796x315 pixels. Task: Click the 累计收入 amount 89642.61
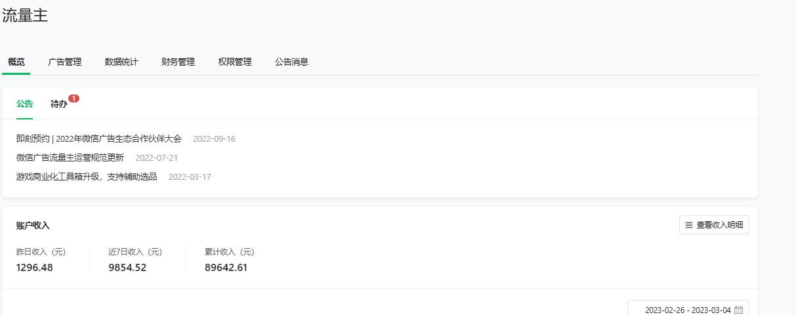tap(226, 268)
